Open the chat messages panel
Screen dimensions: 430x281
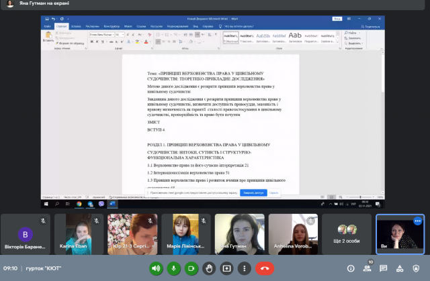(384, 268)
